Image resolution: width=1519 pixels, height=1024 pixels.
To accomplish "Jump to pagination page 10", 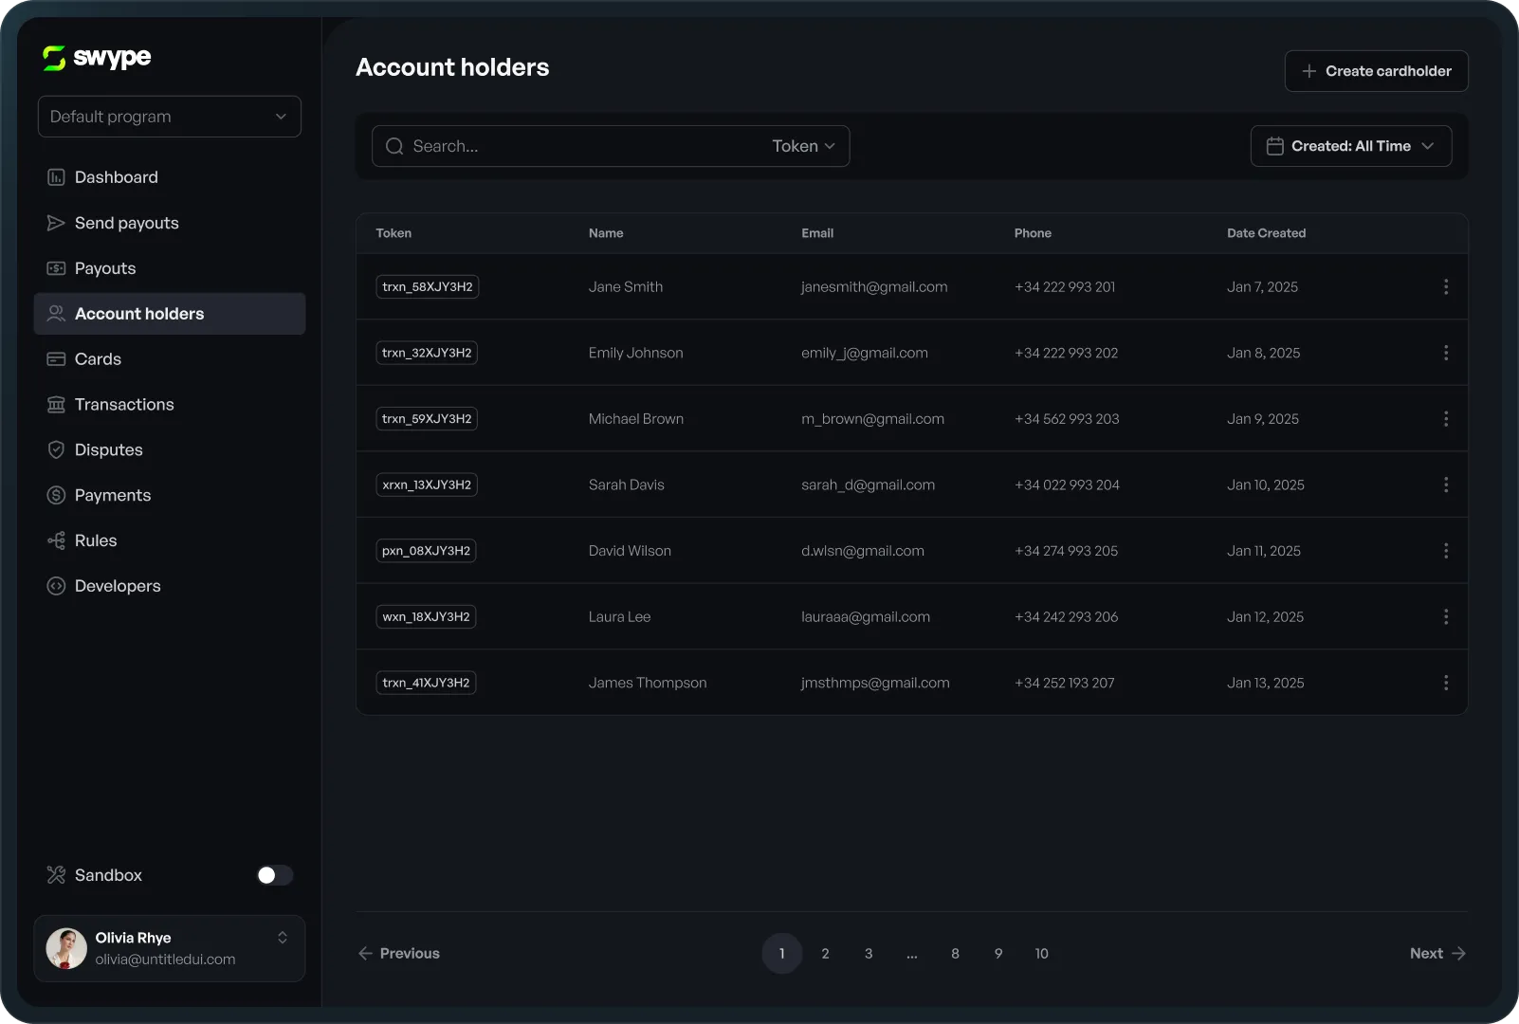I will pos(1042,954).
